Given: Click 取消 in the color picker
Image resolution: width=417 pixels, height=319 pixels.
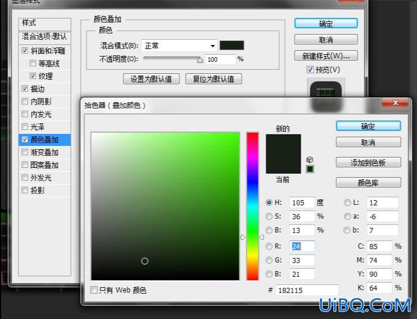Looking at the screenshot, I should point(369,142).
